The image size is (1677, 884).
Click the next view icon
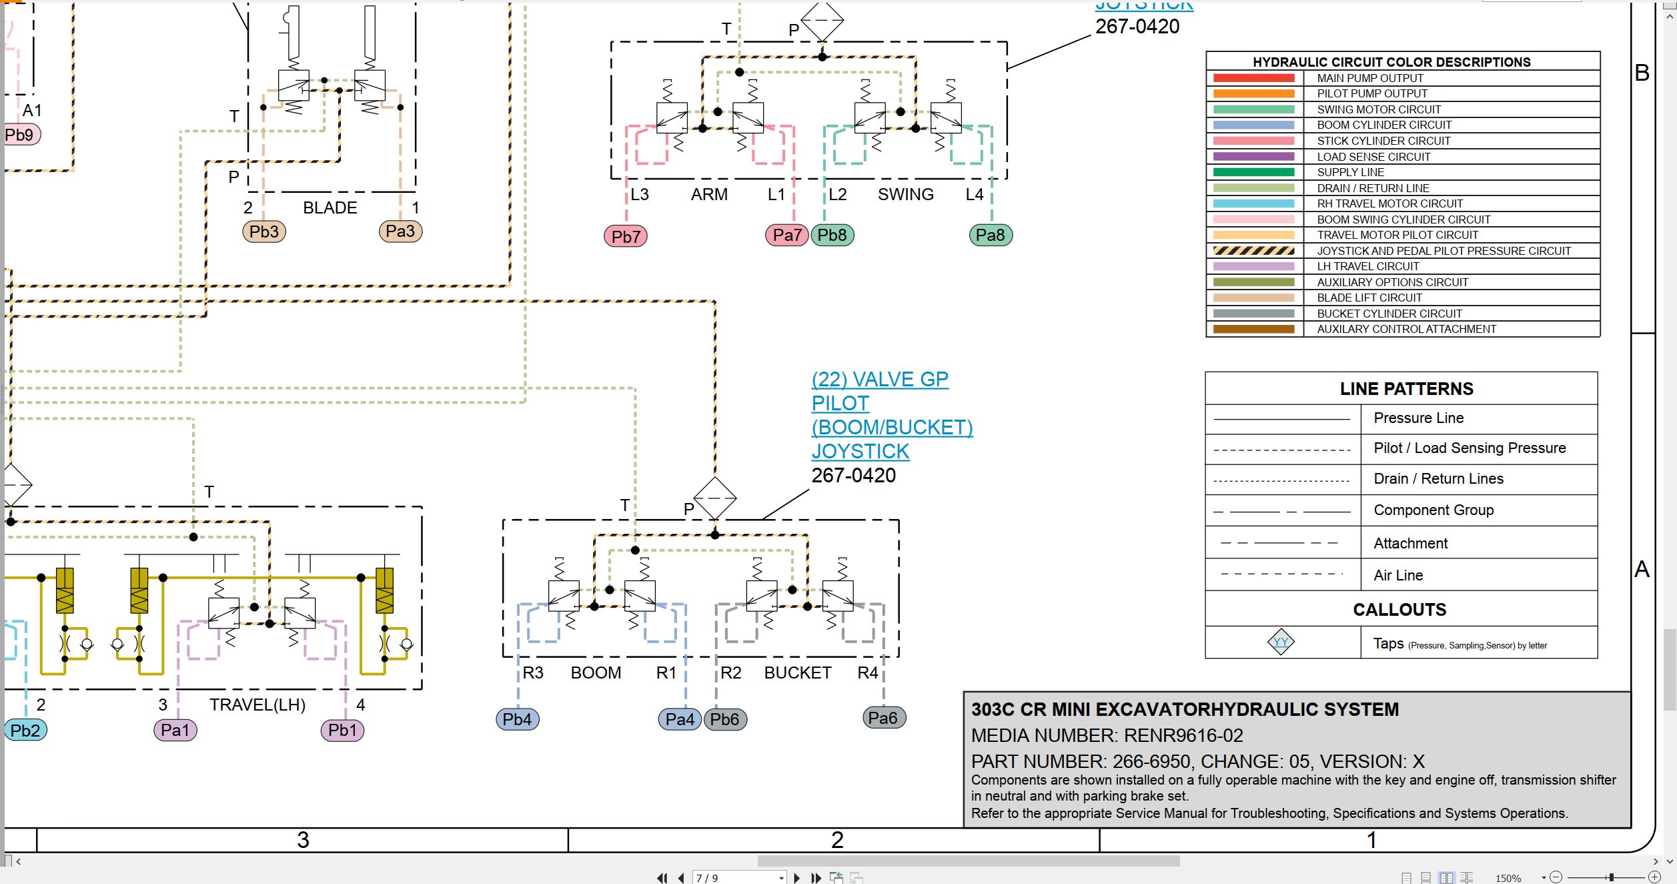(857, 878)
